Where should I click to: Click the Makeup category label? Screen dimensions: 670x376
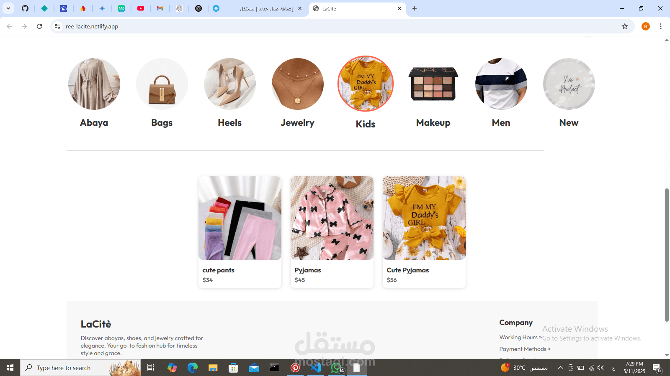[x=433, y=123]
